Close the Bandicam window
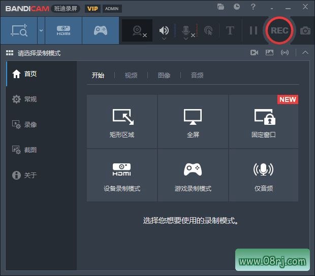This screenshot has width=315, height=276. pos(305,7)
